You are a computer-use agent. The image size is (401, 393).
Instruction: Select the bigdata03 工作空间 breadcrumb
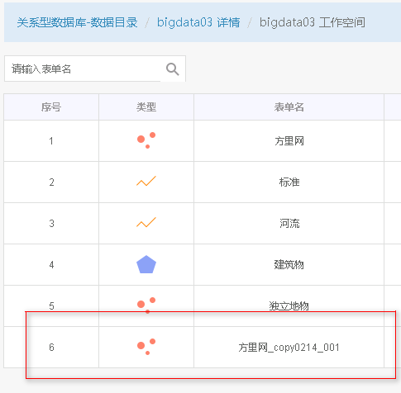(313, 22)
